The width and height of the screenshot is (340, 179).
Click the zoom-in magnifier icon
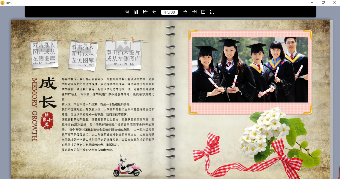click(127, 12)
